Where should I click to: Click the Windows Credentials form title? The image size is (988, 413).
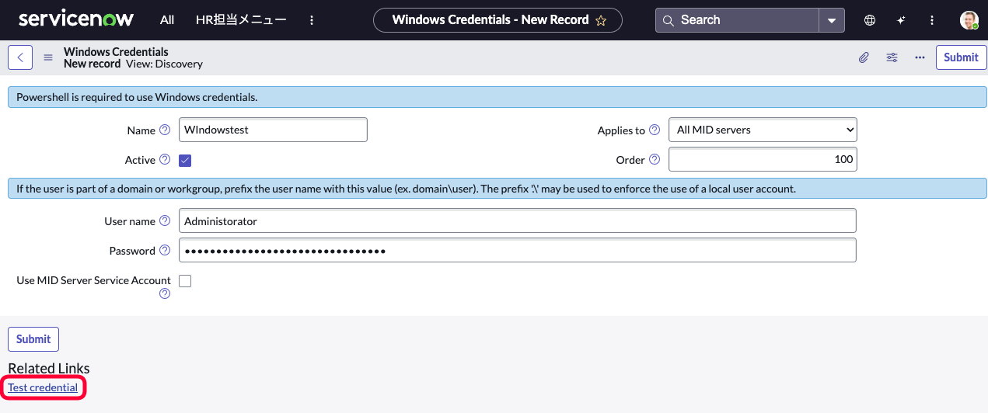coord(116,52)
